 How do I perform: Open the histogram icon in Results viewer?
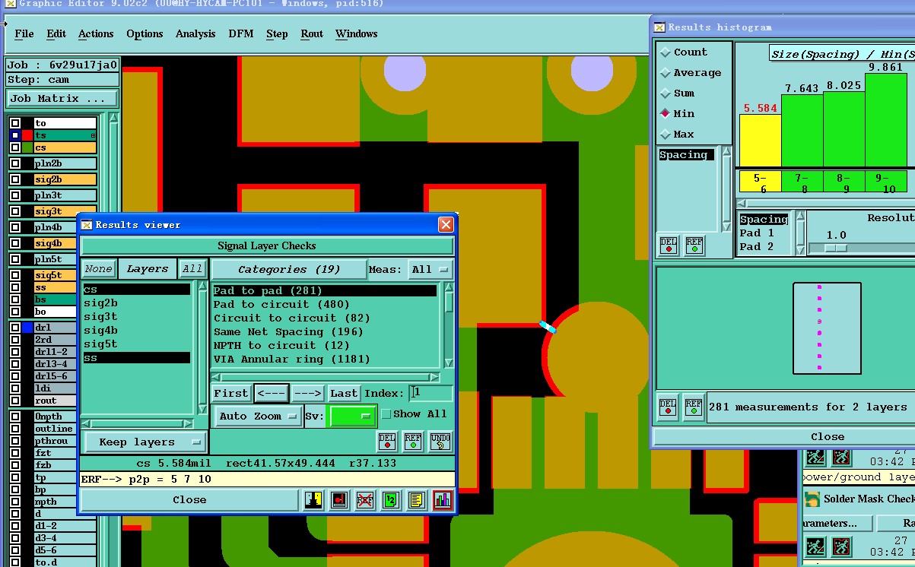442,500
